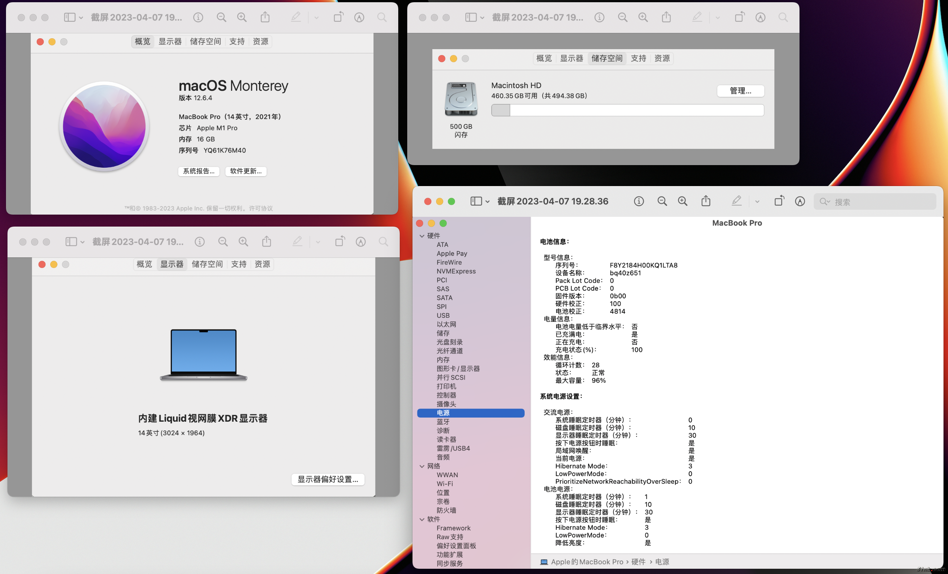948x574 pixels.
Task: Zoom out in the top-left Preview window
Action: pyautogui.click(x=221, y=17)
